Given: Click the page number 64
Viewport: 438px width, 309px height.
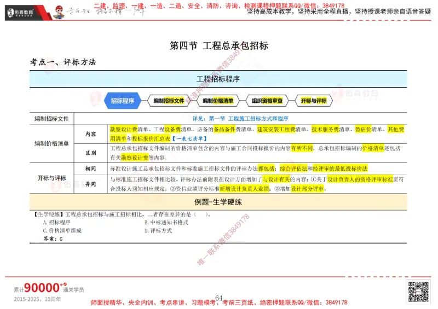Looking at the screenshot, I should [219, 298].
